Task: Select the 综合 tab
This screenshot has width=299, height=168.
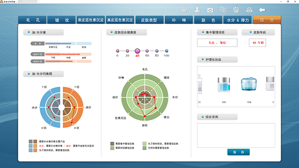Action: click(267, 20)
